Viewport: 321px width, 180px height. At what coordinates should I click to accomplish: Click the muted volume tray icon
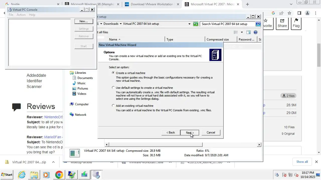click(x=296, y=175)
